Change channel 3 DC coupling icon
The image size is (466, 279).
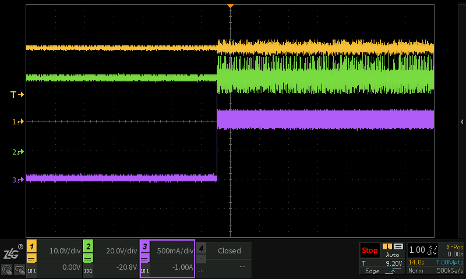pyautogui.click(x=144, y=259)
